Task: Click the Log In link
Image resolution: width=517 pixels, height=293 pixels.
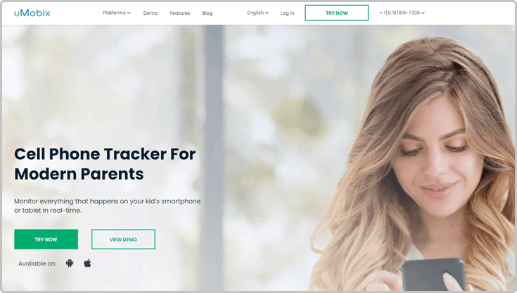Action: 287,13
